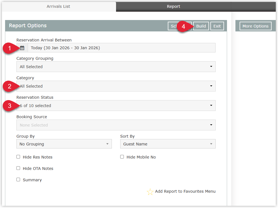
Task: Click the Reservation Arrival Between label
Action: 44,40
